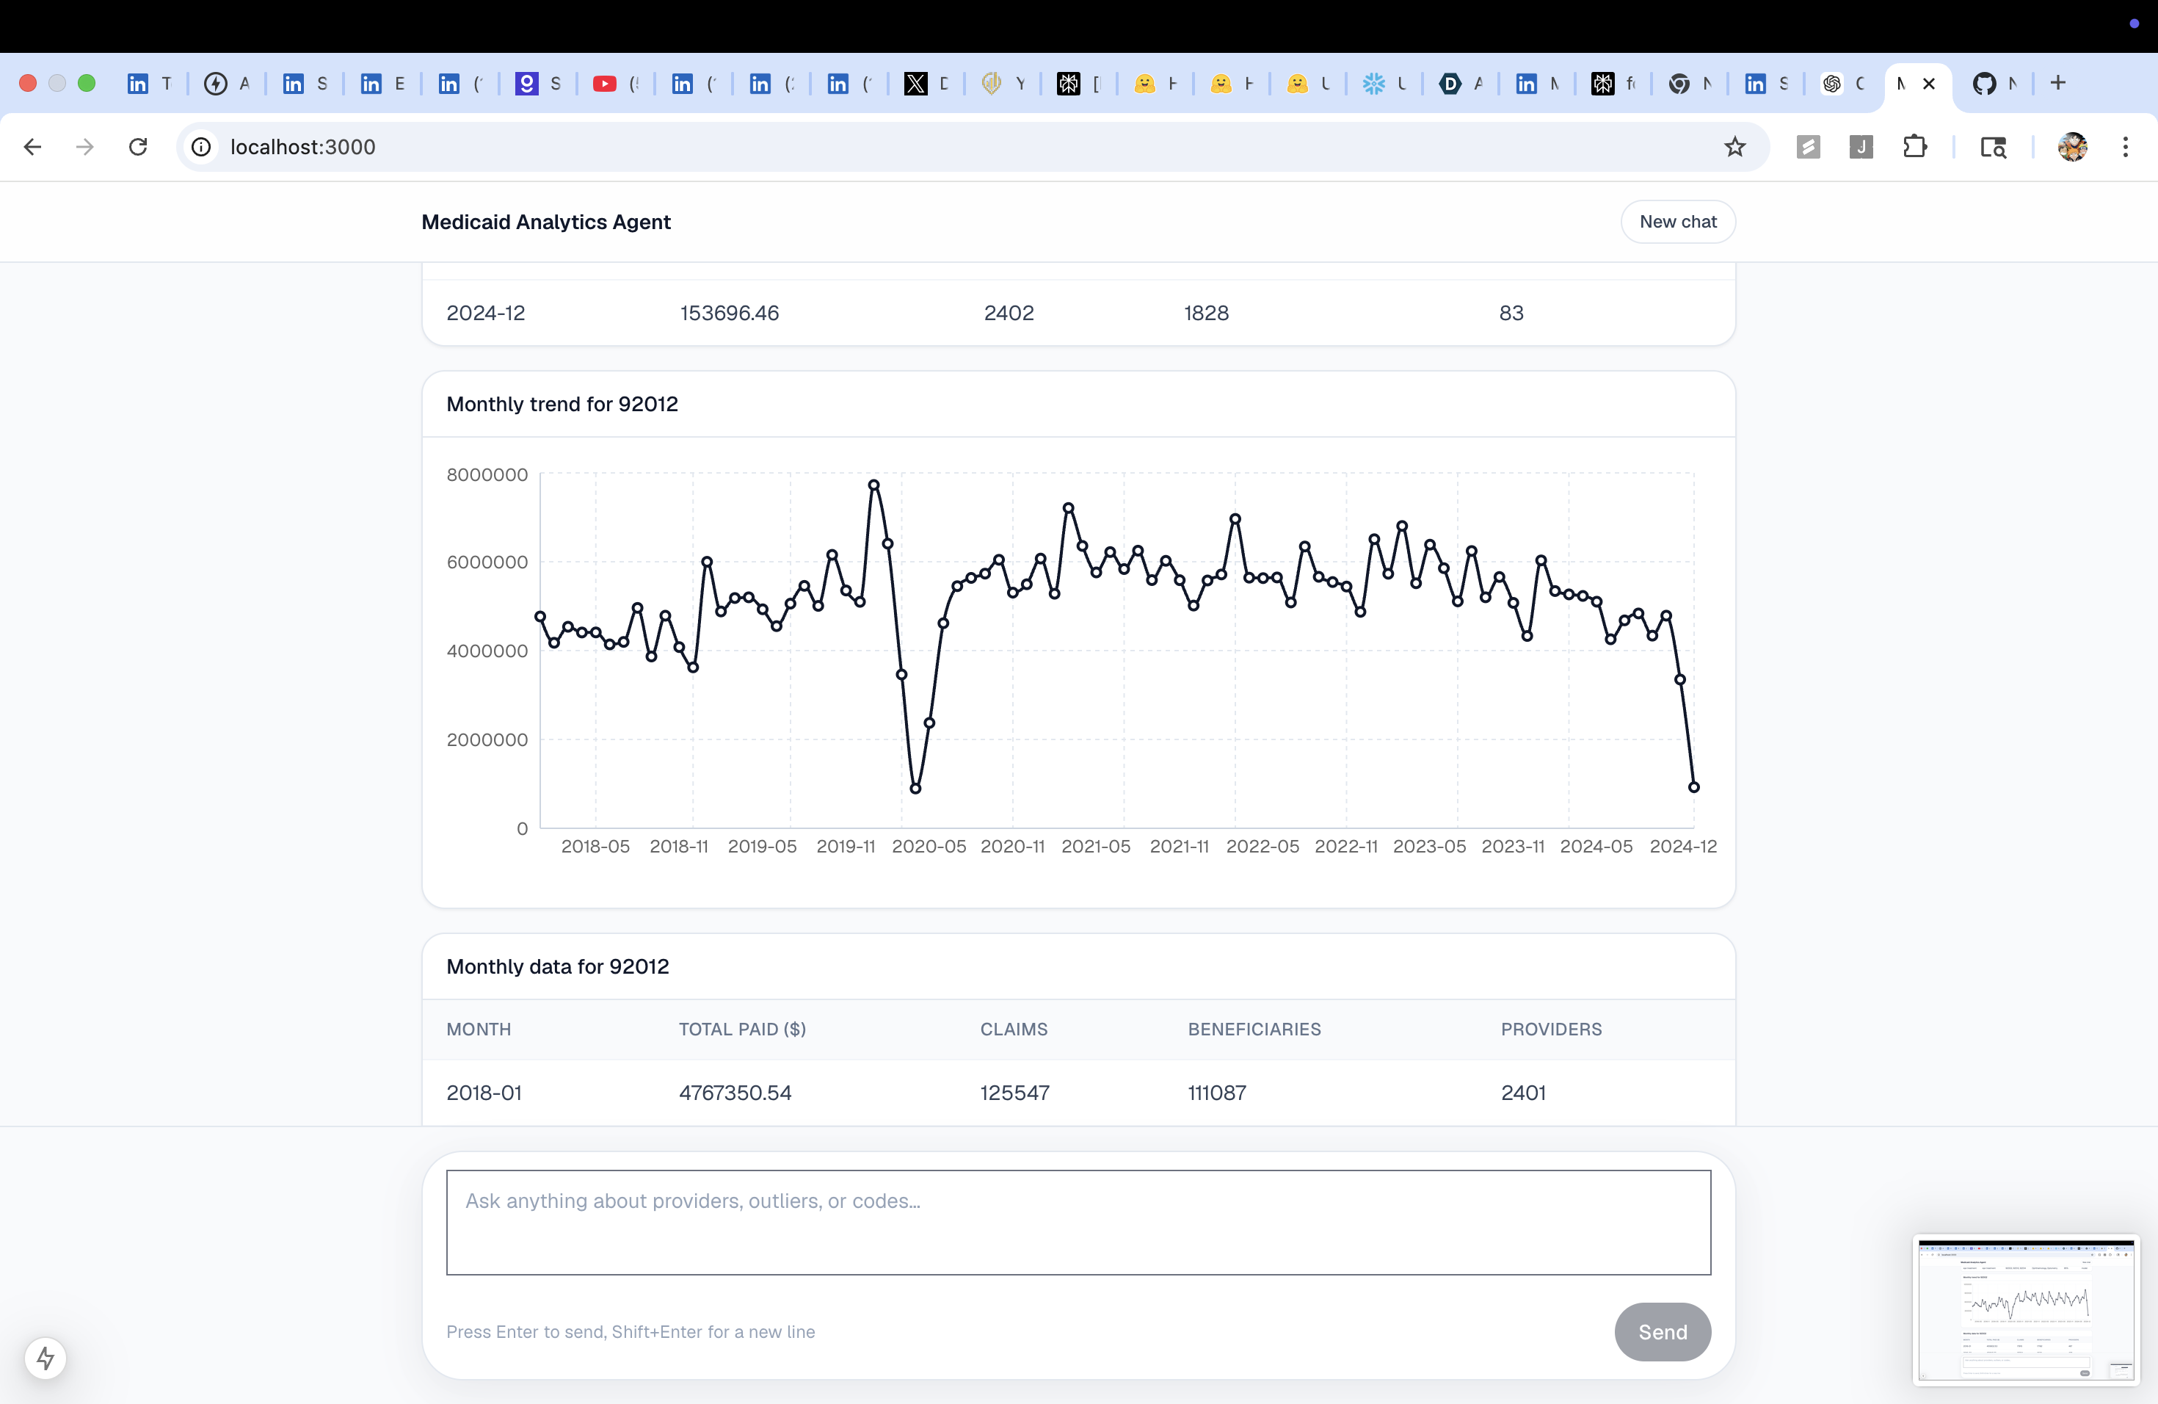The image size is (2158, 1404).
Task: Click the message input text area
Action: pos(1078,1222)
